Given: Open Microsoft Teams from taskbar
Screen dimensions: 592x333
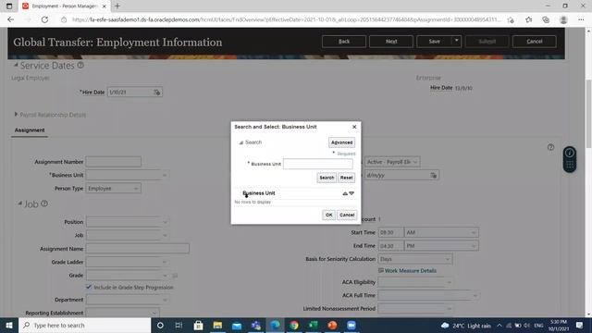Looking at the screenshot, I should point(255,325).
